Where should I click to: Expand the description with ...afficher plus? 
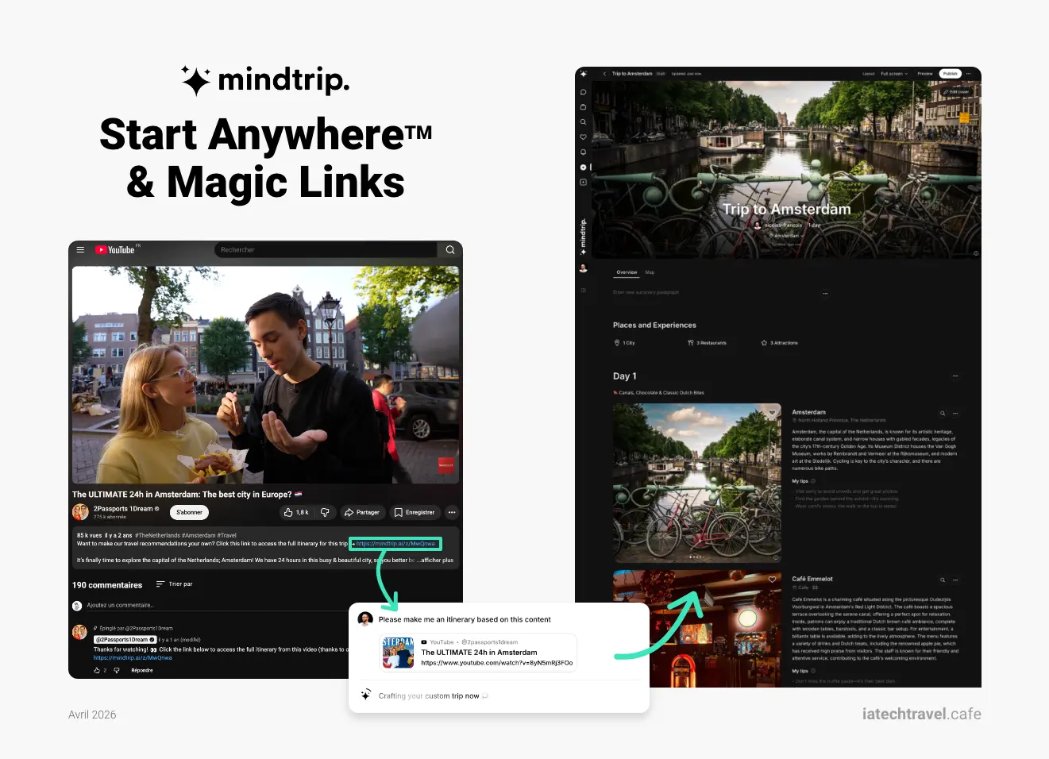437,561
